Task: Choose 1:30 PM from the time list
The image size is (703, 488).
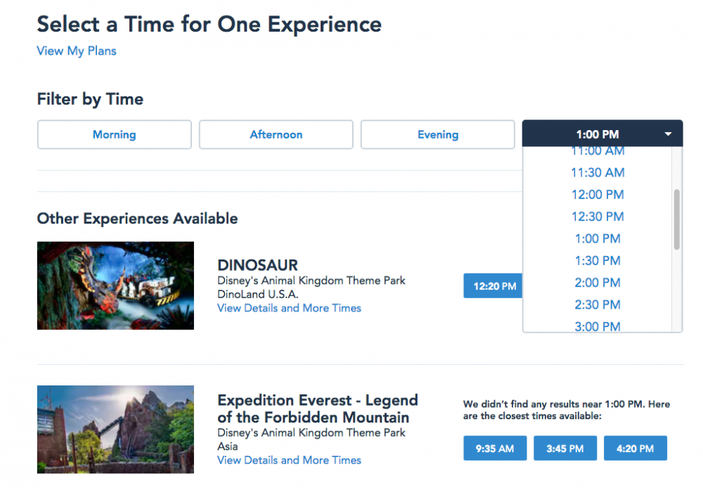Action: 598,261
